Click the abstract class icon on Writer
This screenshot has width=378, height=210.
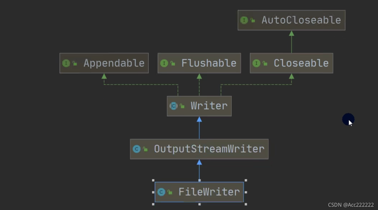click(x=173, y=106)
